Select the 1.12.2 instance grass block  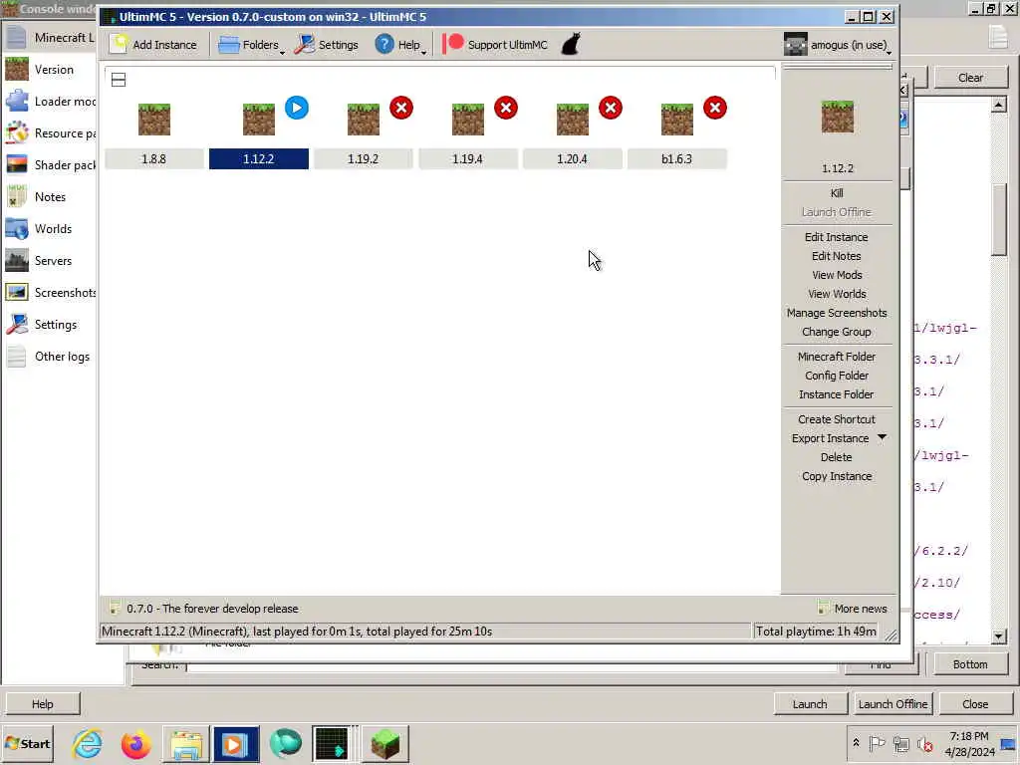[x=259, y=120]
